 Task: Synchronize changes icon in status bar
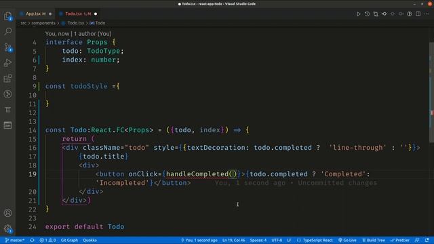tap(32, 240)
